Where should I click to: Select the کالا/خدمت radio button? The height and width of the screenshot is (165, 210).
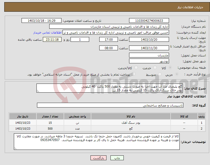136,68
